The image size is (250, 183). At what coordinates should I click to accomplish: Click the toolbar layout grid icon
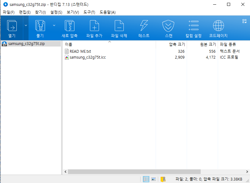coord(244,21)
